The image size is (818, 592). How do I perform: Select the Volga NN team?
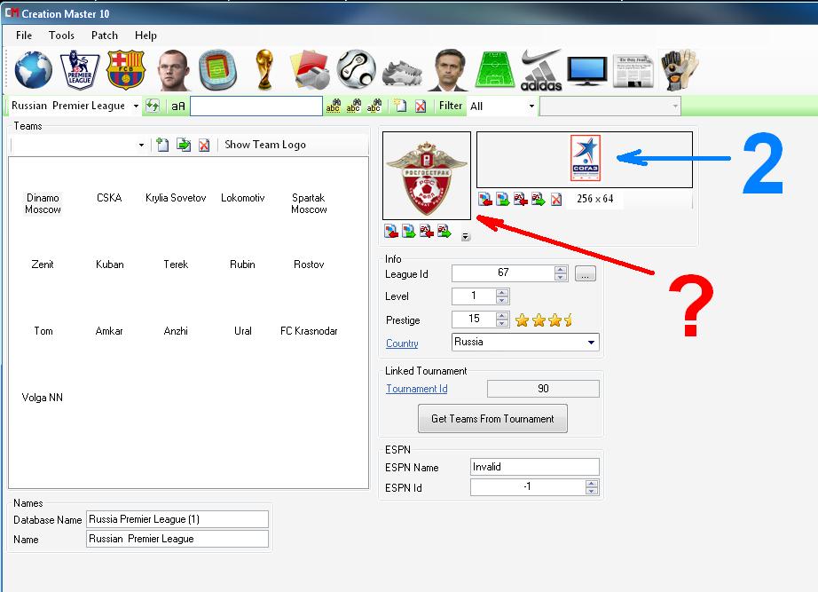click(x=43, y=398)
